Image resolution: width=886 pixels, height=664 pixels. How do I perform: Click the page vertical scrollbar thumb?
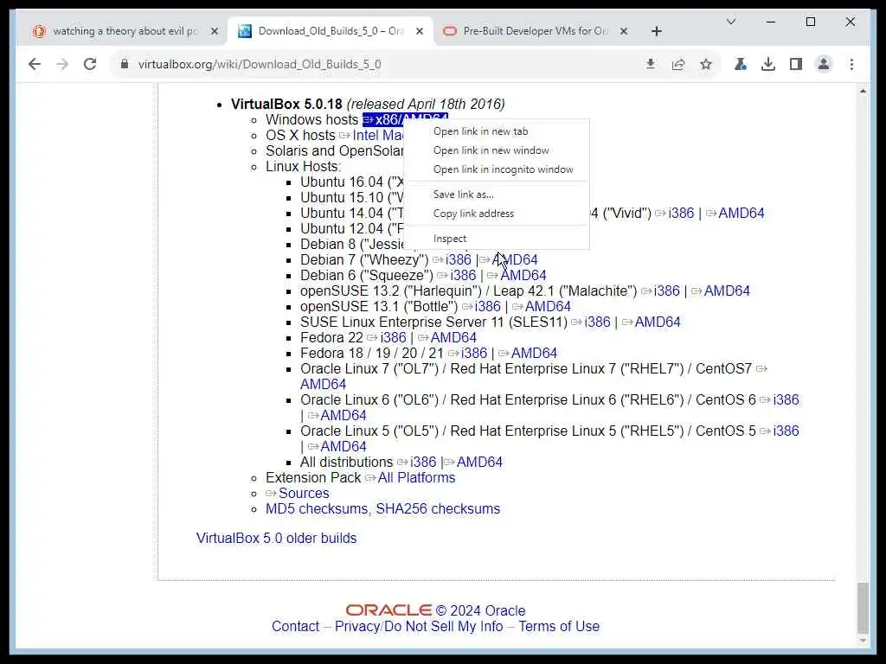click(863, 607)
